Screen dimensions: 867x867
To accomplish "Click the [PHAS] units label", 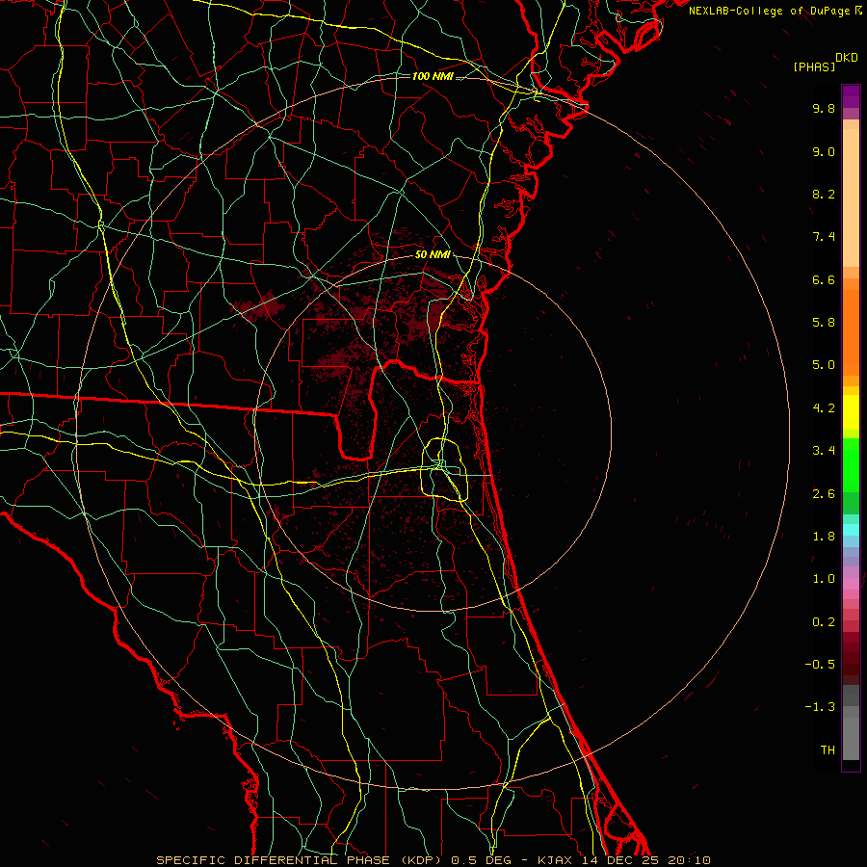I will pos(814,66).
